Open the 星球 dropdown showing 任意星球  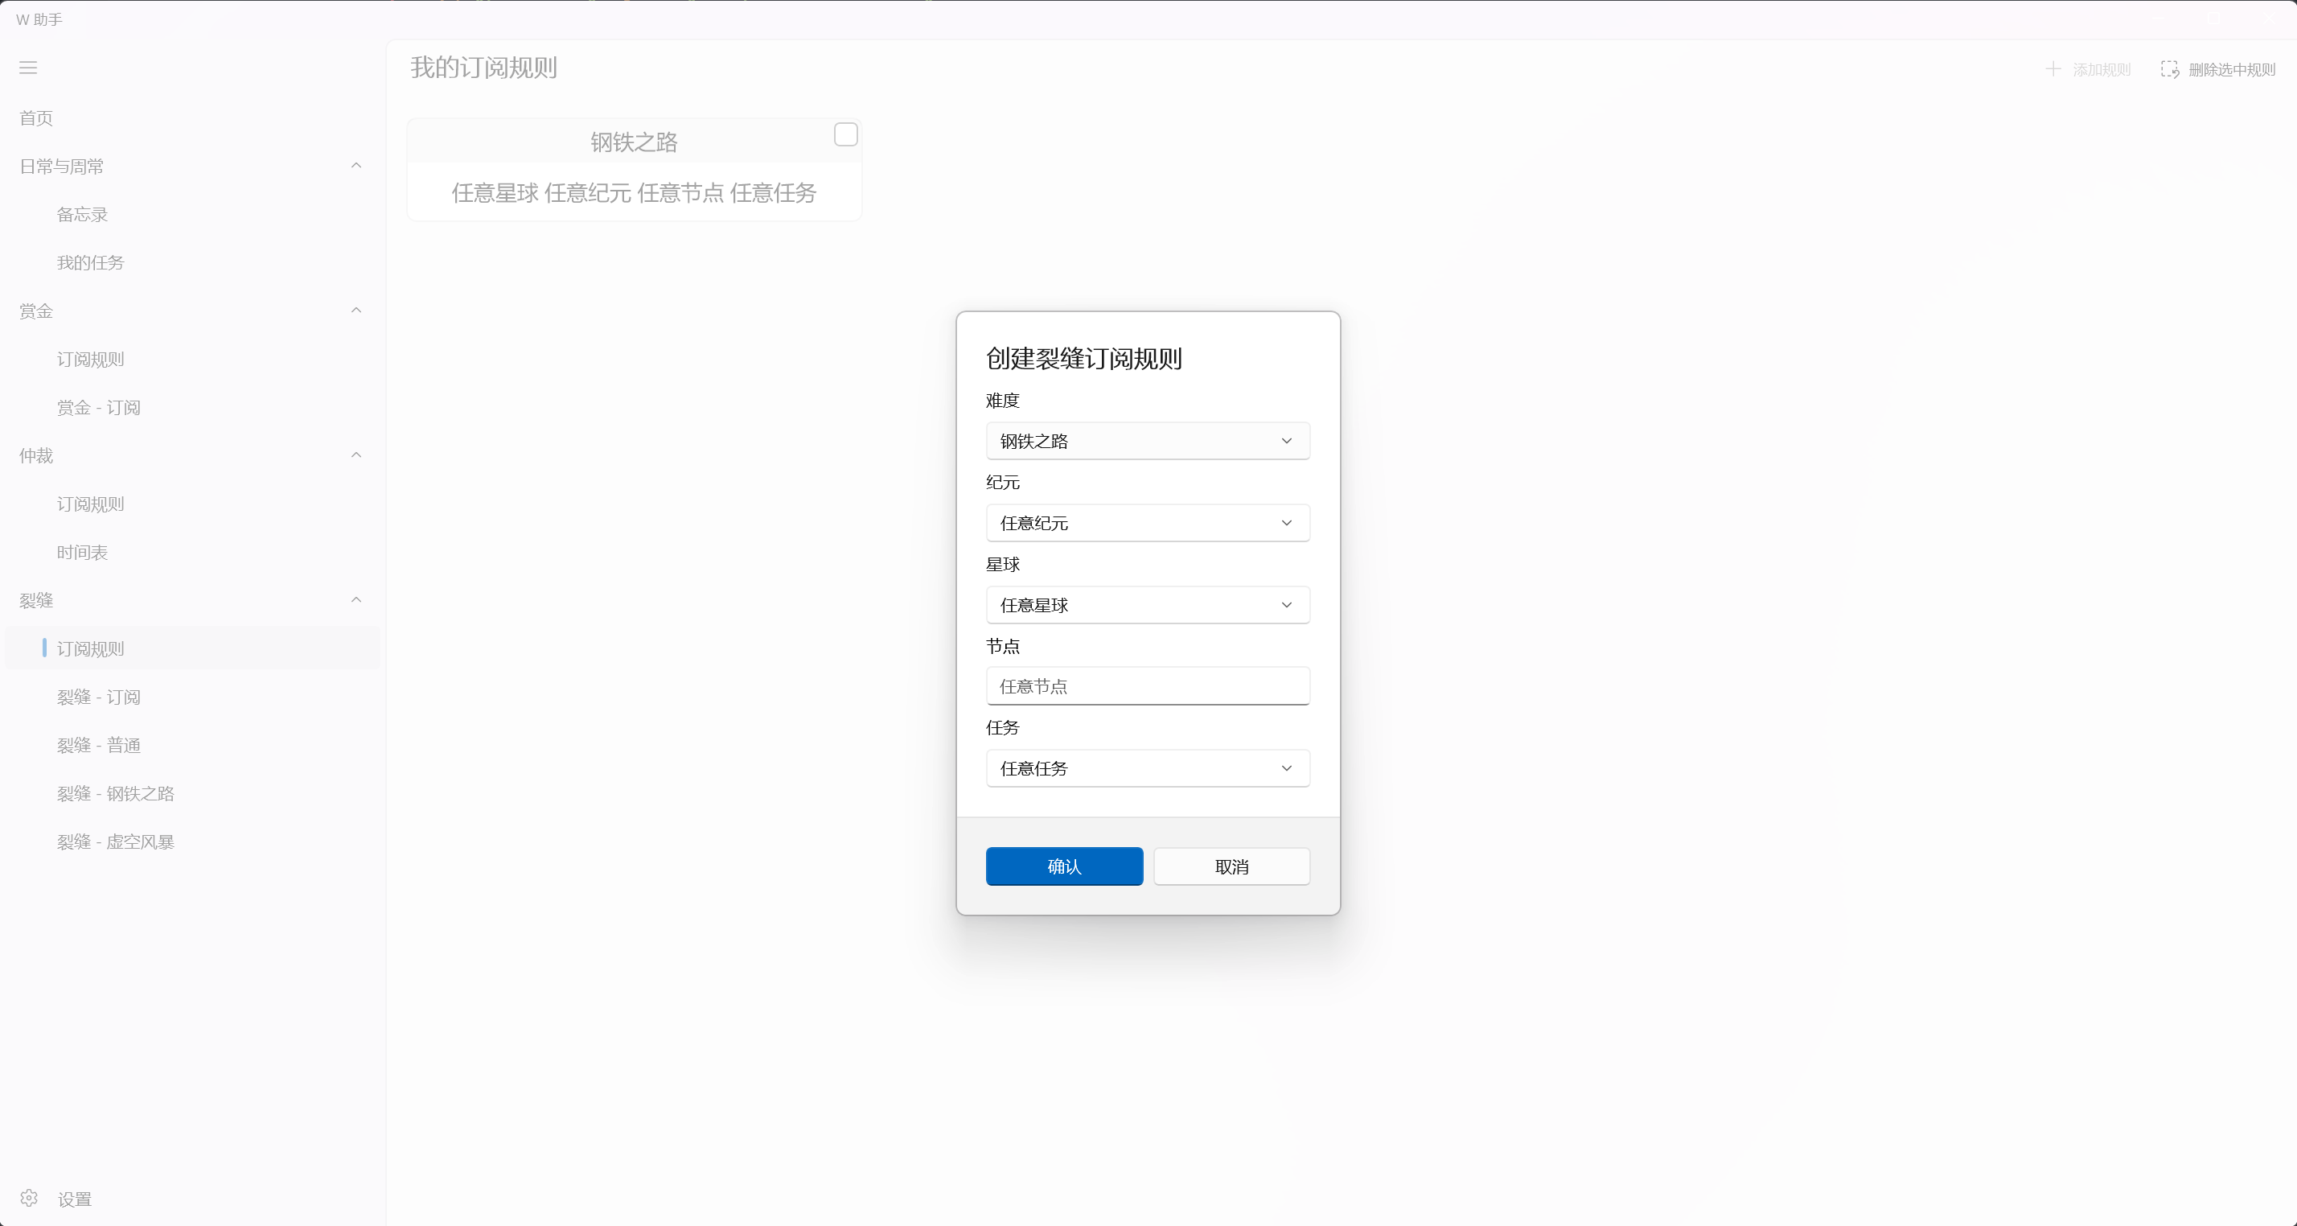tap(1148, 604)
